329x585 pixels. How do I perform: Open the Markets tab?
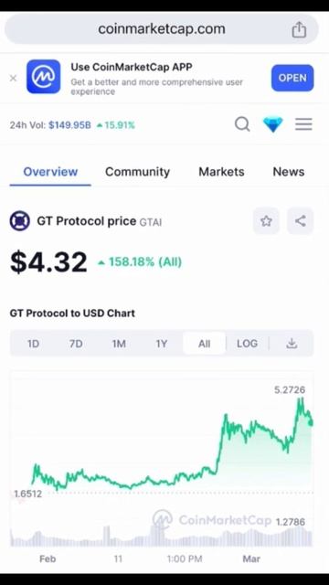221,172
